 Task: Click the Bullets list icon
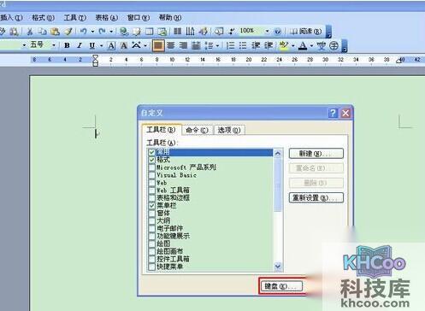pyautogui.click(x=243, y=45)
